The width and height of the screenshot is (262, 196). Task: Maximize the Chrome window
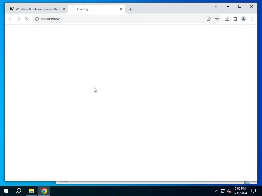pyautogui.click(x=239, y=6)
